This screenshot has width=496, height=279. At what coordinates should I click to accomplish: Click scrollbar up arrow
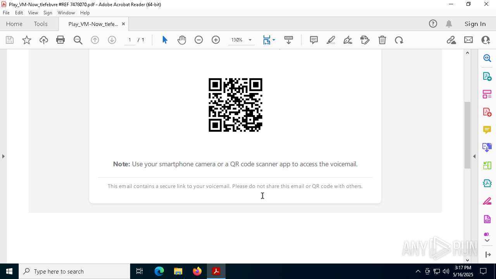tap(467, 53)
